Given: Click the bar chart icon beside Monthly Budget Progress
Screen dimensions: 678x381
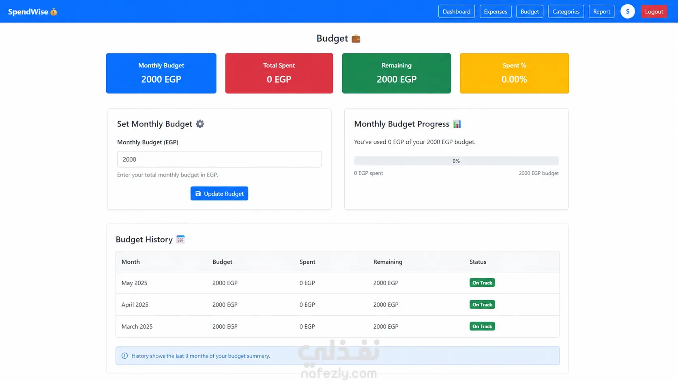Looking at the screenshot, I should tap(457, 124).
